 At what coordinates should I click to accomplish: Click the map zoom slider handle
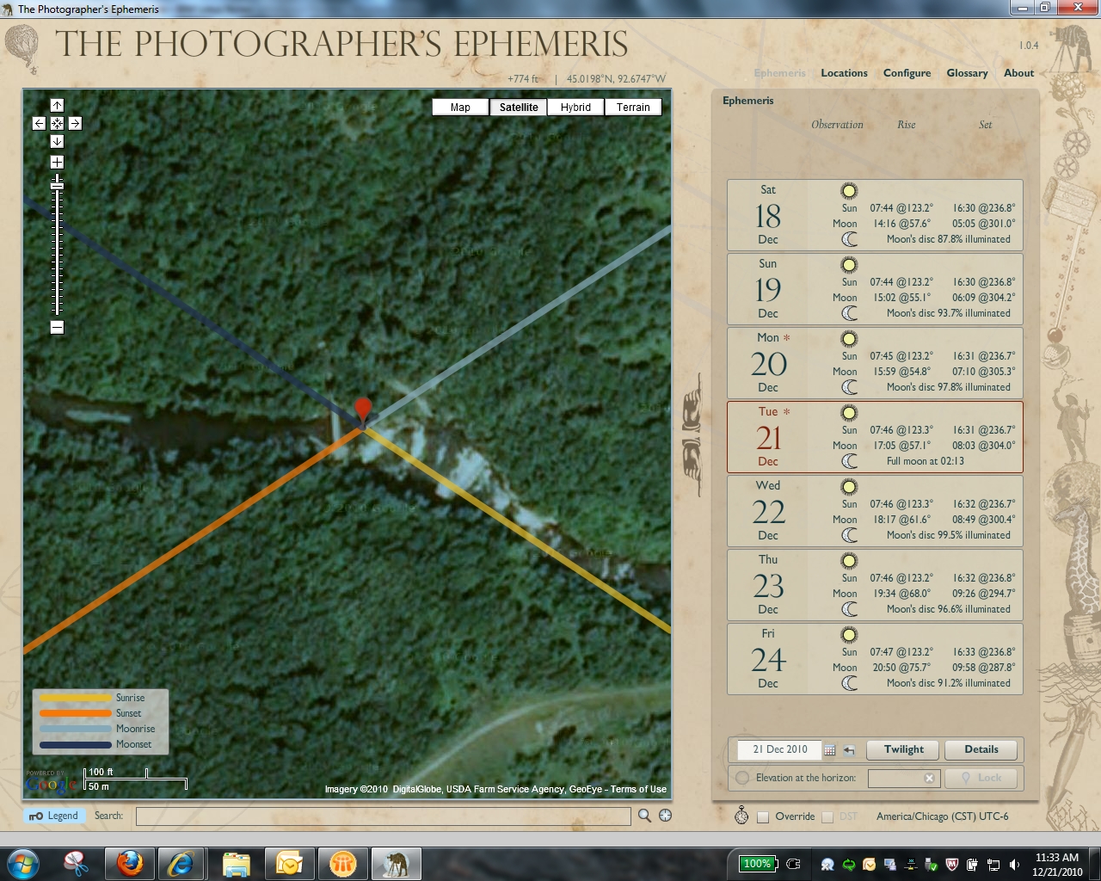click(57, 185)
